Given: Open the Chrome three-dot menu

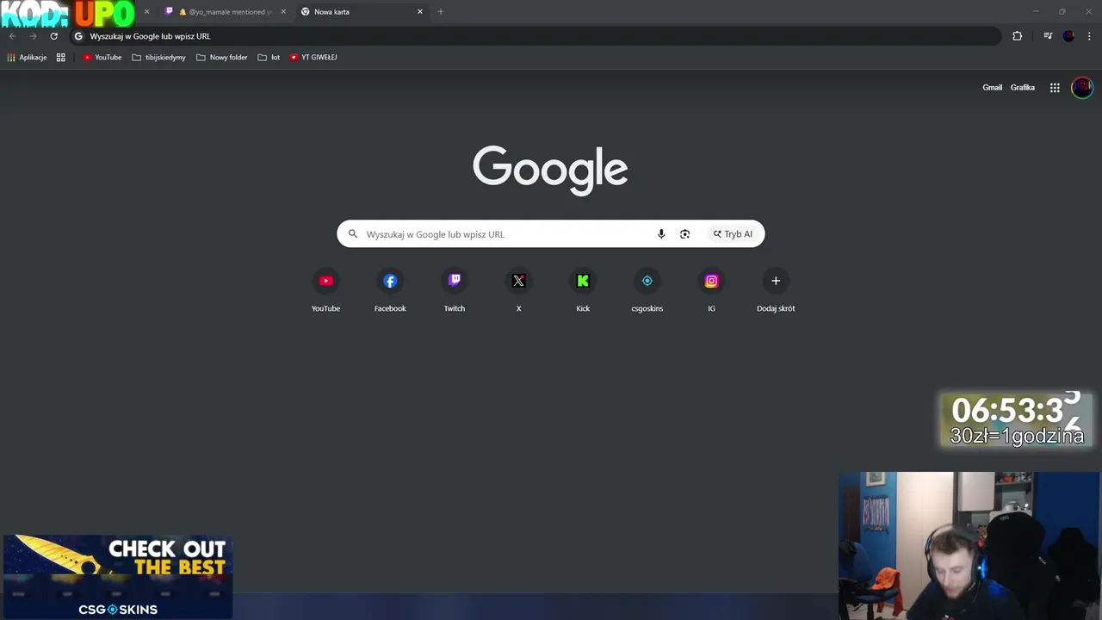Looking at the screenshot, I should pyautogui.click(x=1089, y=36).
